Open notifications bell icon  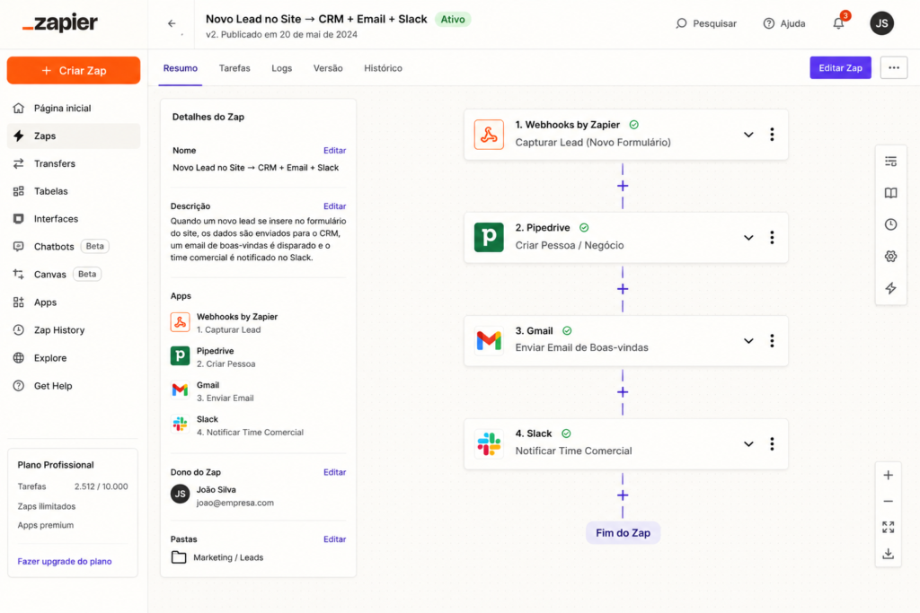tap(838, 23)
